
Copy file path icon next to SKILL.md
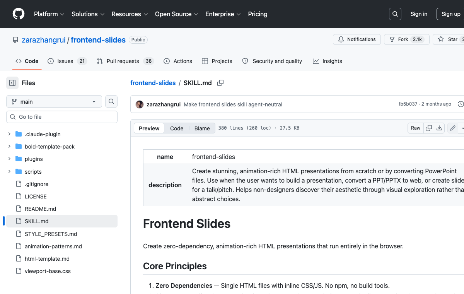click(220, 83)
